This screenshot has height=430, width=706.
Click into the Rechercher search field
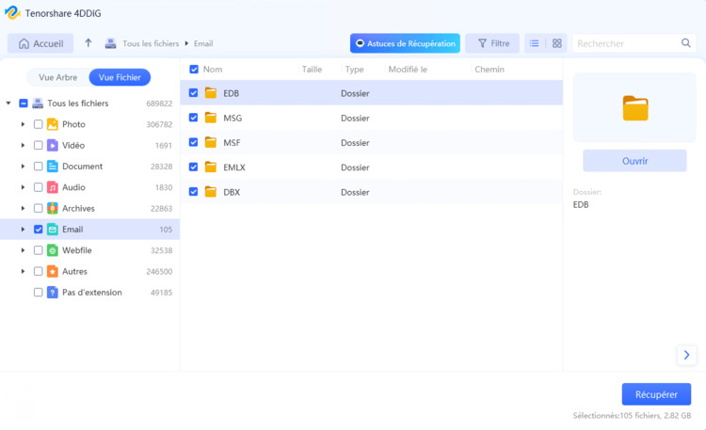(623, 43)
